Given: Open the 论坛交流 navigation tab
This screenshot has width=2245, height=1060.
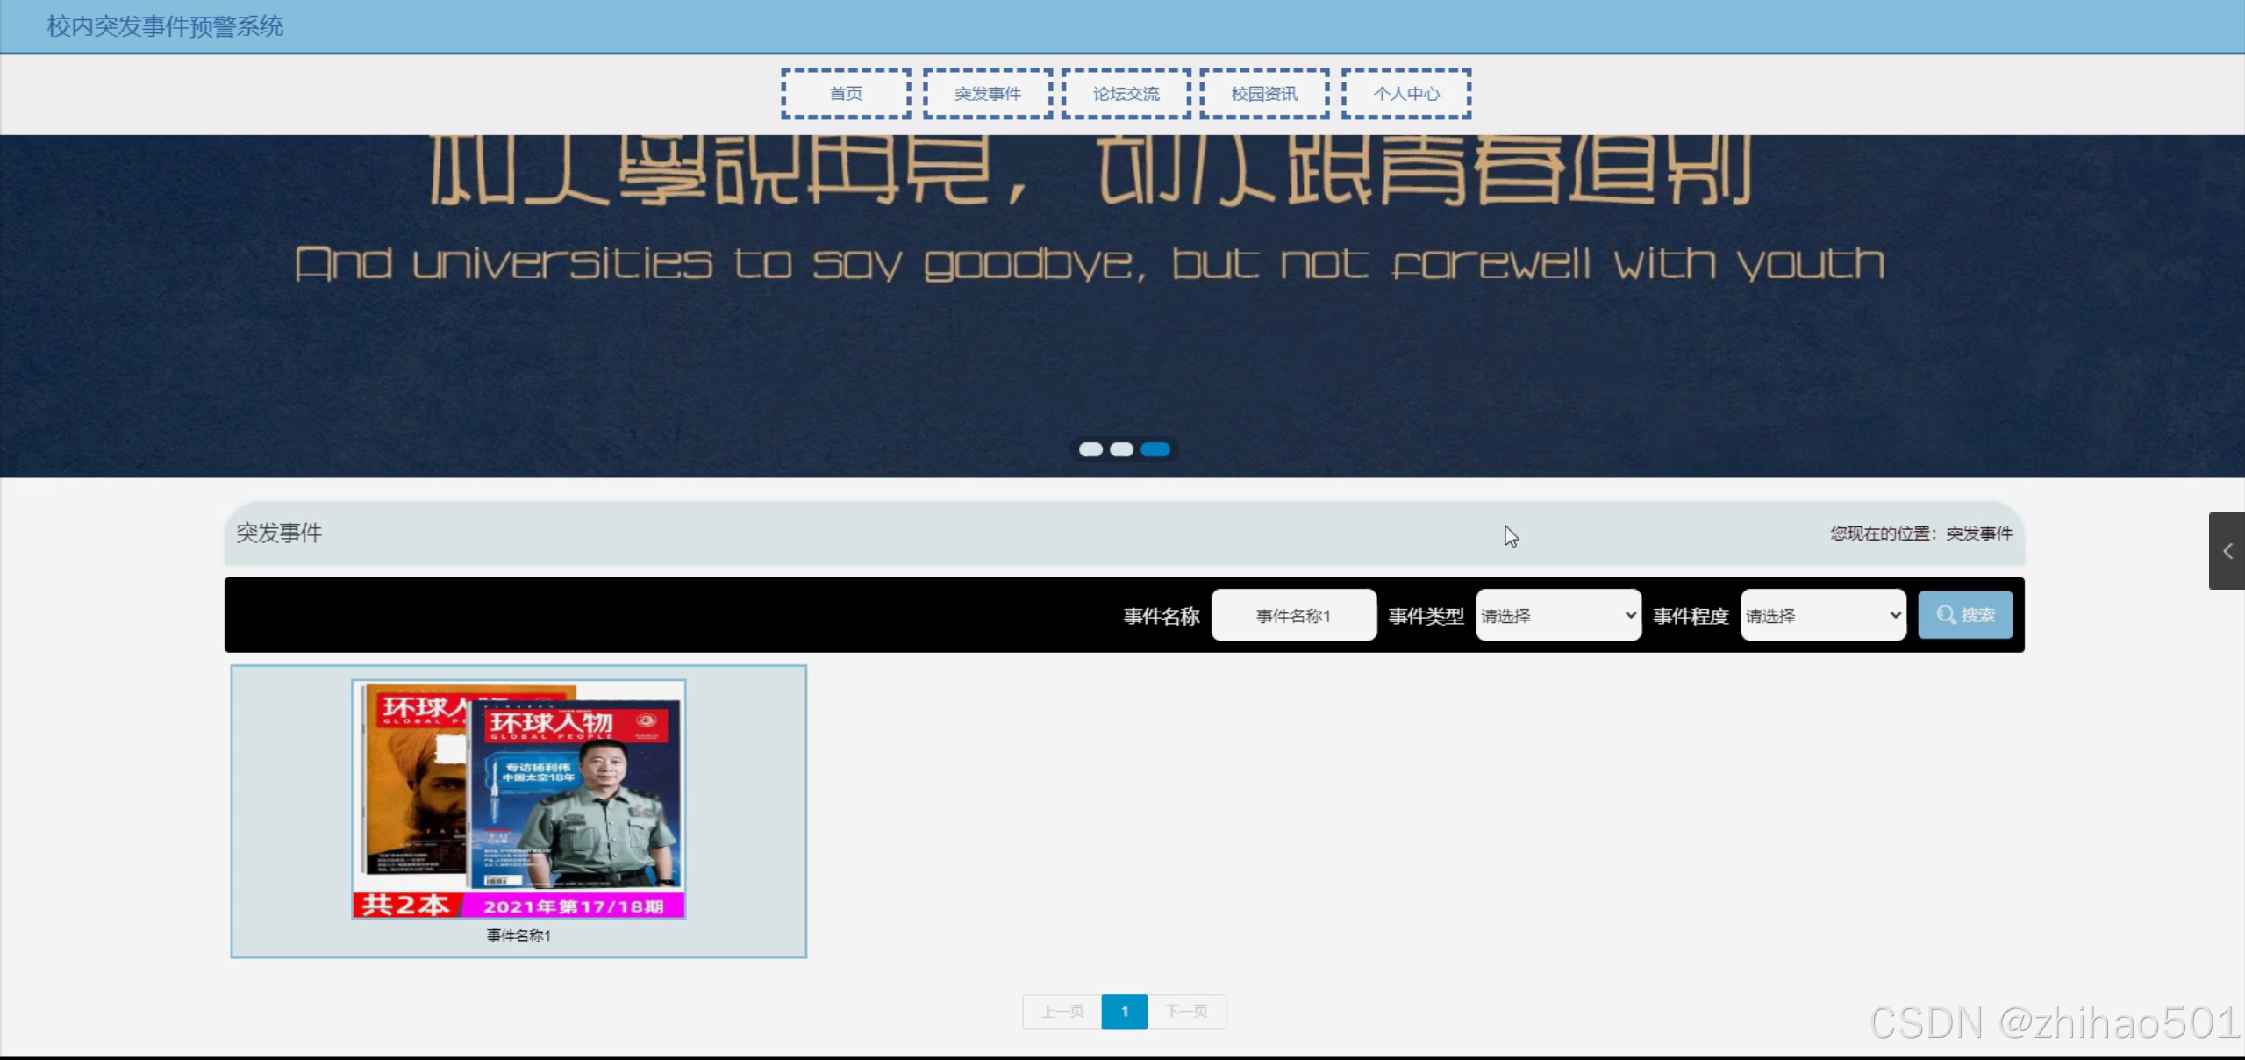Looking at the screenshot, I should point(1126,94).
